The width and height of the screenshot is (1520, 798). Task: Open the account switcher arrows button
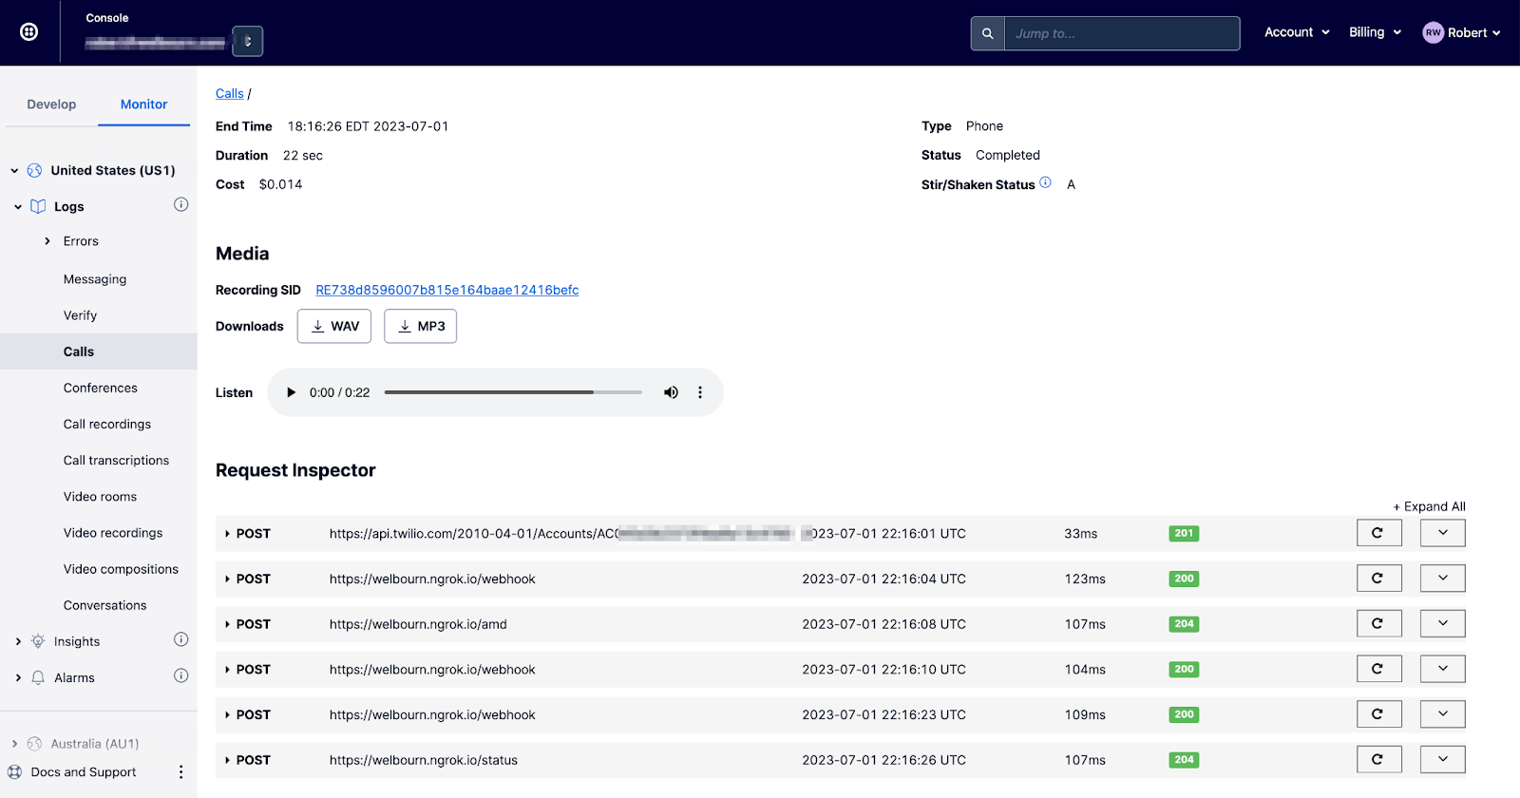[248, 41]
